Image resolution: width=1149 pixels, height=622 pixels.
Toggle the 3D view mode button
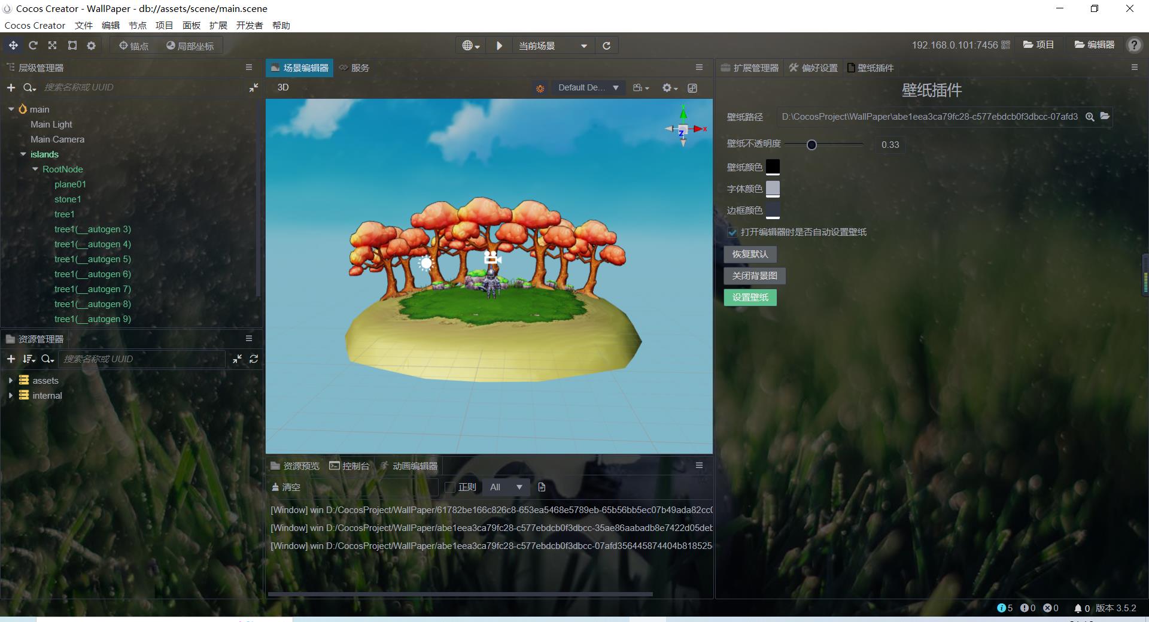(x=283, y=87)
